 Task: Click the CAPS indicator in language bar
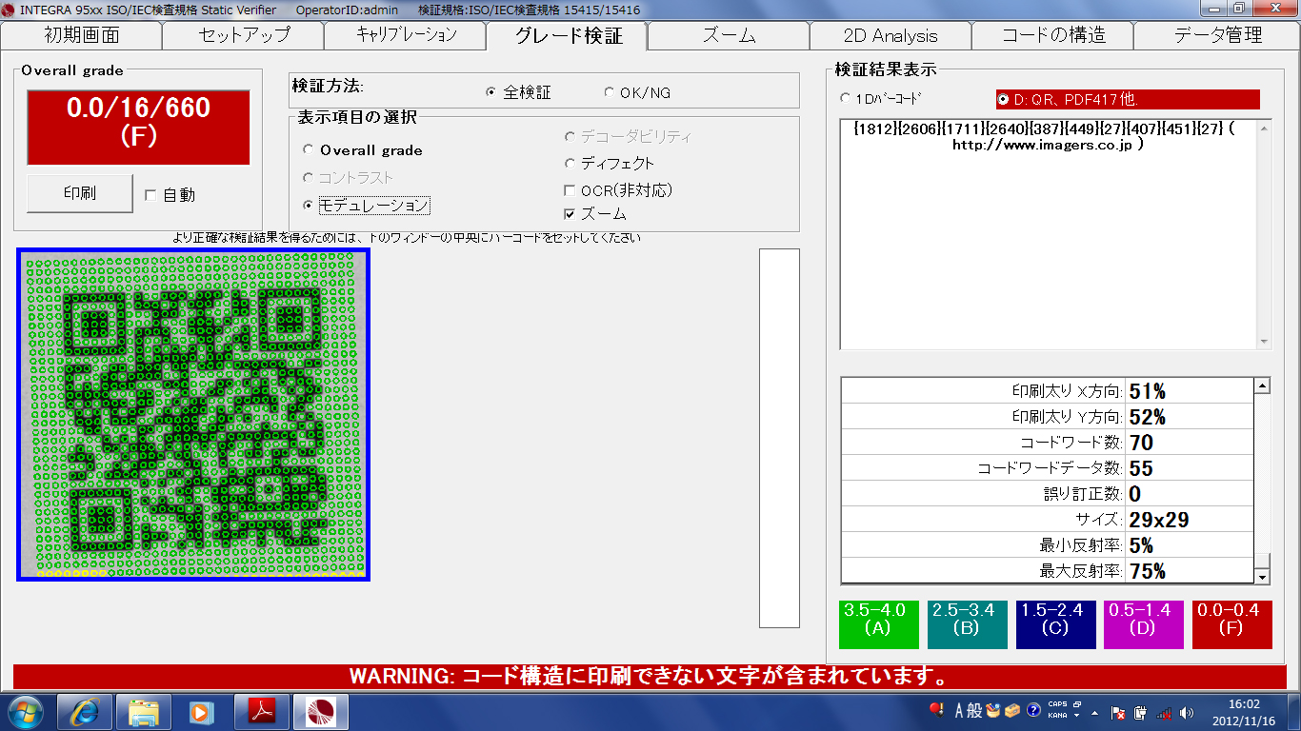coord(1056,705)
